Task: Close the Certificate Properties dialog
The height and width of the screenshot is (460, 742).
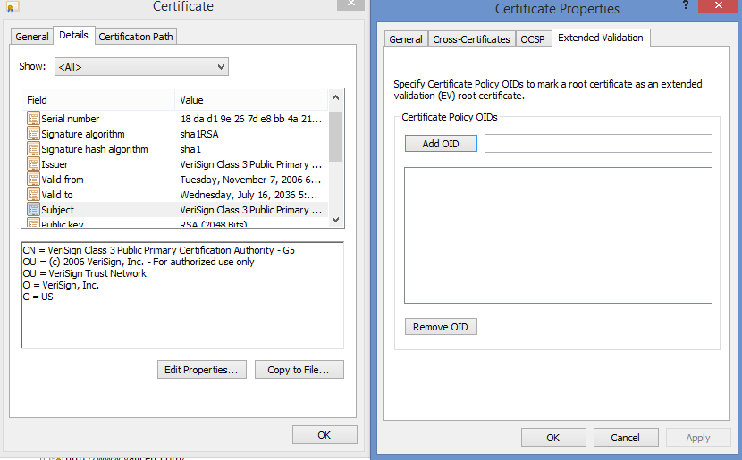Action: coord(719,5)
